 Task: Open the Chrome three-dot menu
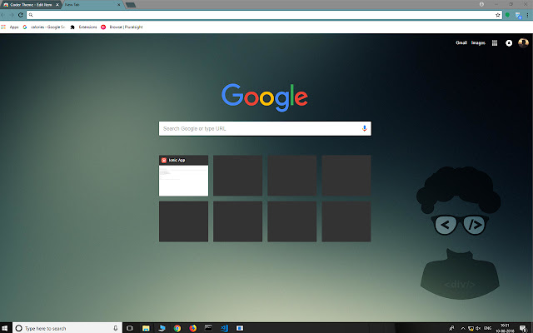pos(527,15)
